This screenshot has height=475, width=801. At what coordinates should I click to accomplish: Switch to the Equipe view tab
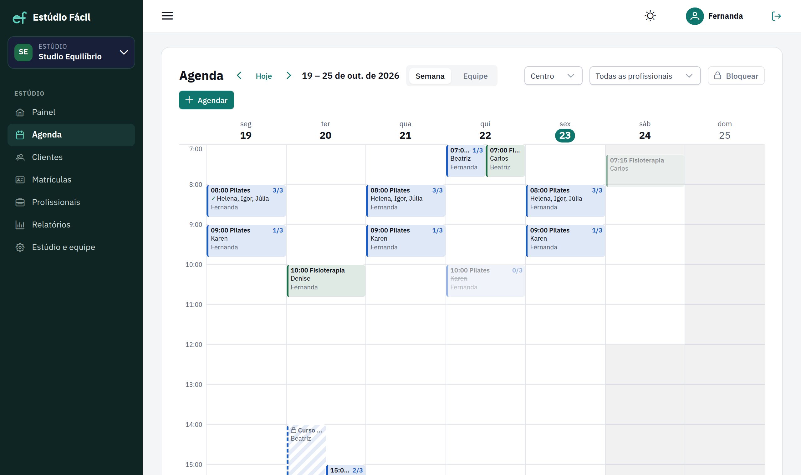[x=475, y=76]
